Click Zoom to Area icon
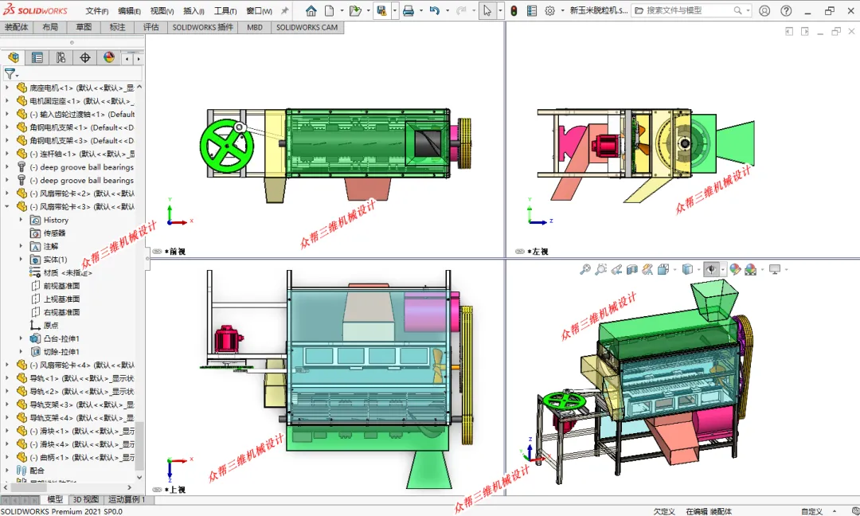 point(600,269)
